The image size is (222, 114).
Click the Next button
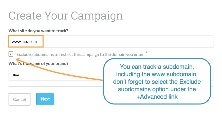[45, 99]
